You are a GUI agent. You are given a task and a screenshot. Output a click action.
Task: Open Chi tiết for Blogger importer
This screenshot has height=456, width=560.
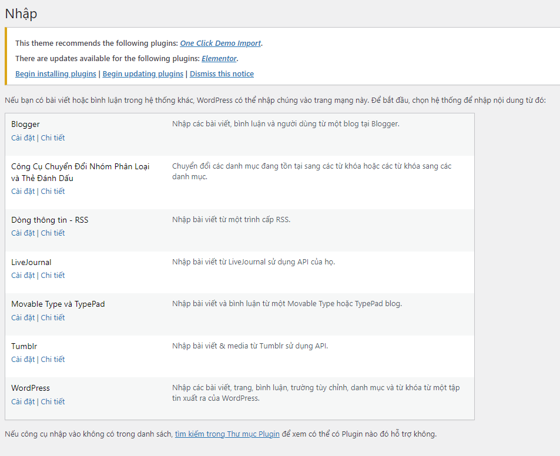(53, 138)
